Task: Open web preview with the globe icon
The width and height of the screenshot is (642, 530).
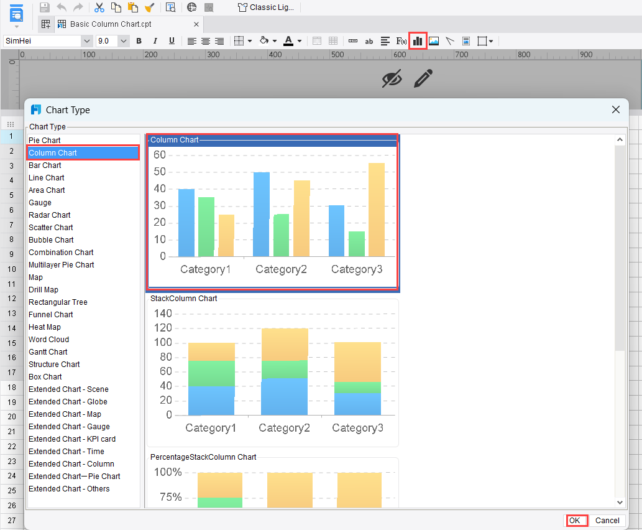Action: click(191, 7)
